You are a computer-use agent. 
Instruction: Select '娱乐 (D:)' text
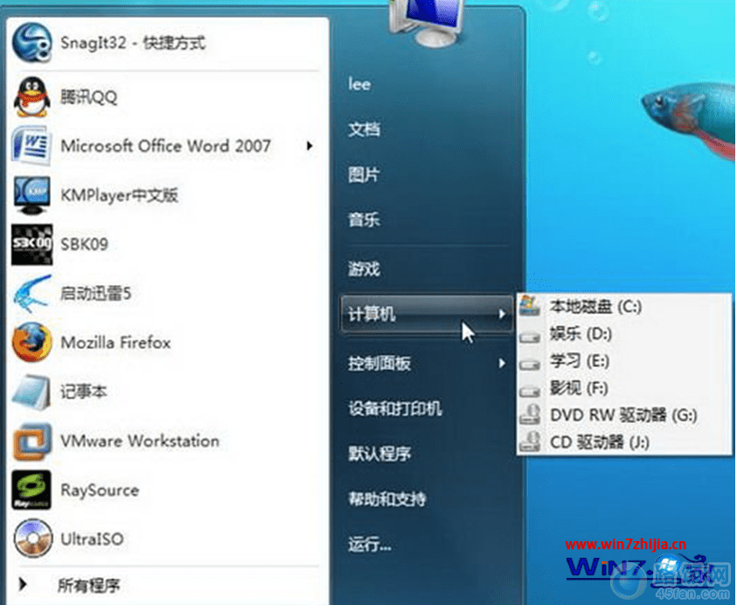tap(581, 334)
